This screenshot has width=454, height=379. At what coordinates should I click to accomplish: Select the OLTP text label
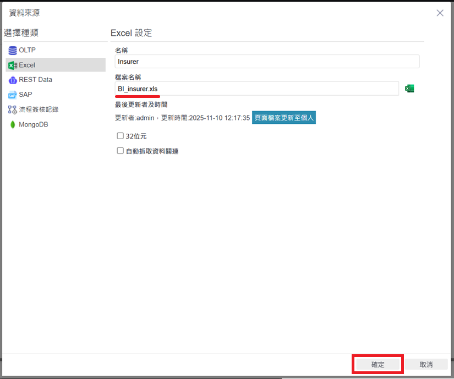(28, 51)
